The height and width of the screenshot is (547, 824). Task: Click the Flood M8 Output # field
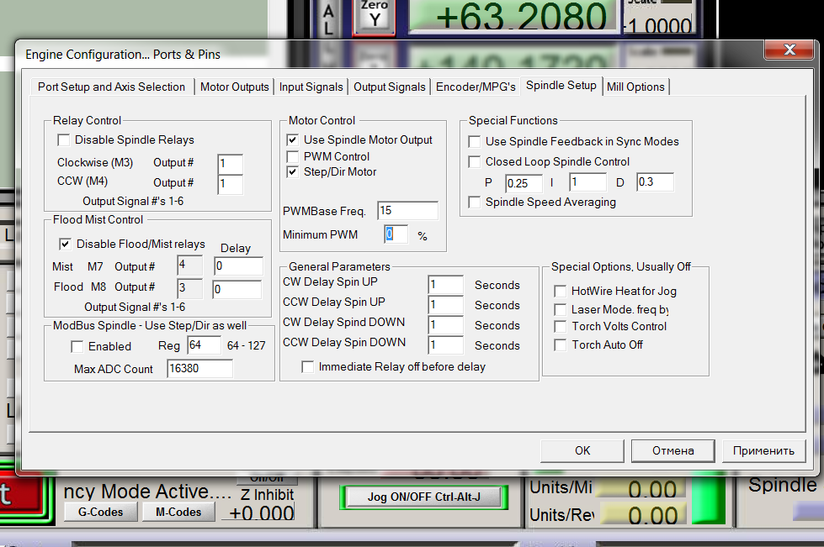tap(189, 288)
